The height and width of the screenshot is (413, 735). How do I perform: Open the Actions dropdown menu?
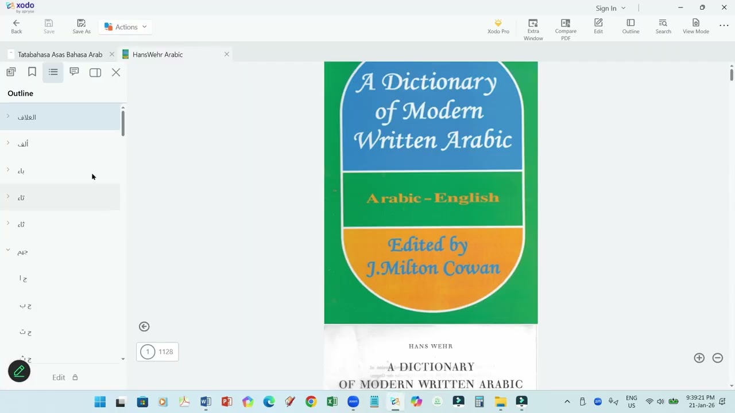point(126,27)
